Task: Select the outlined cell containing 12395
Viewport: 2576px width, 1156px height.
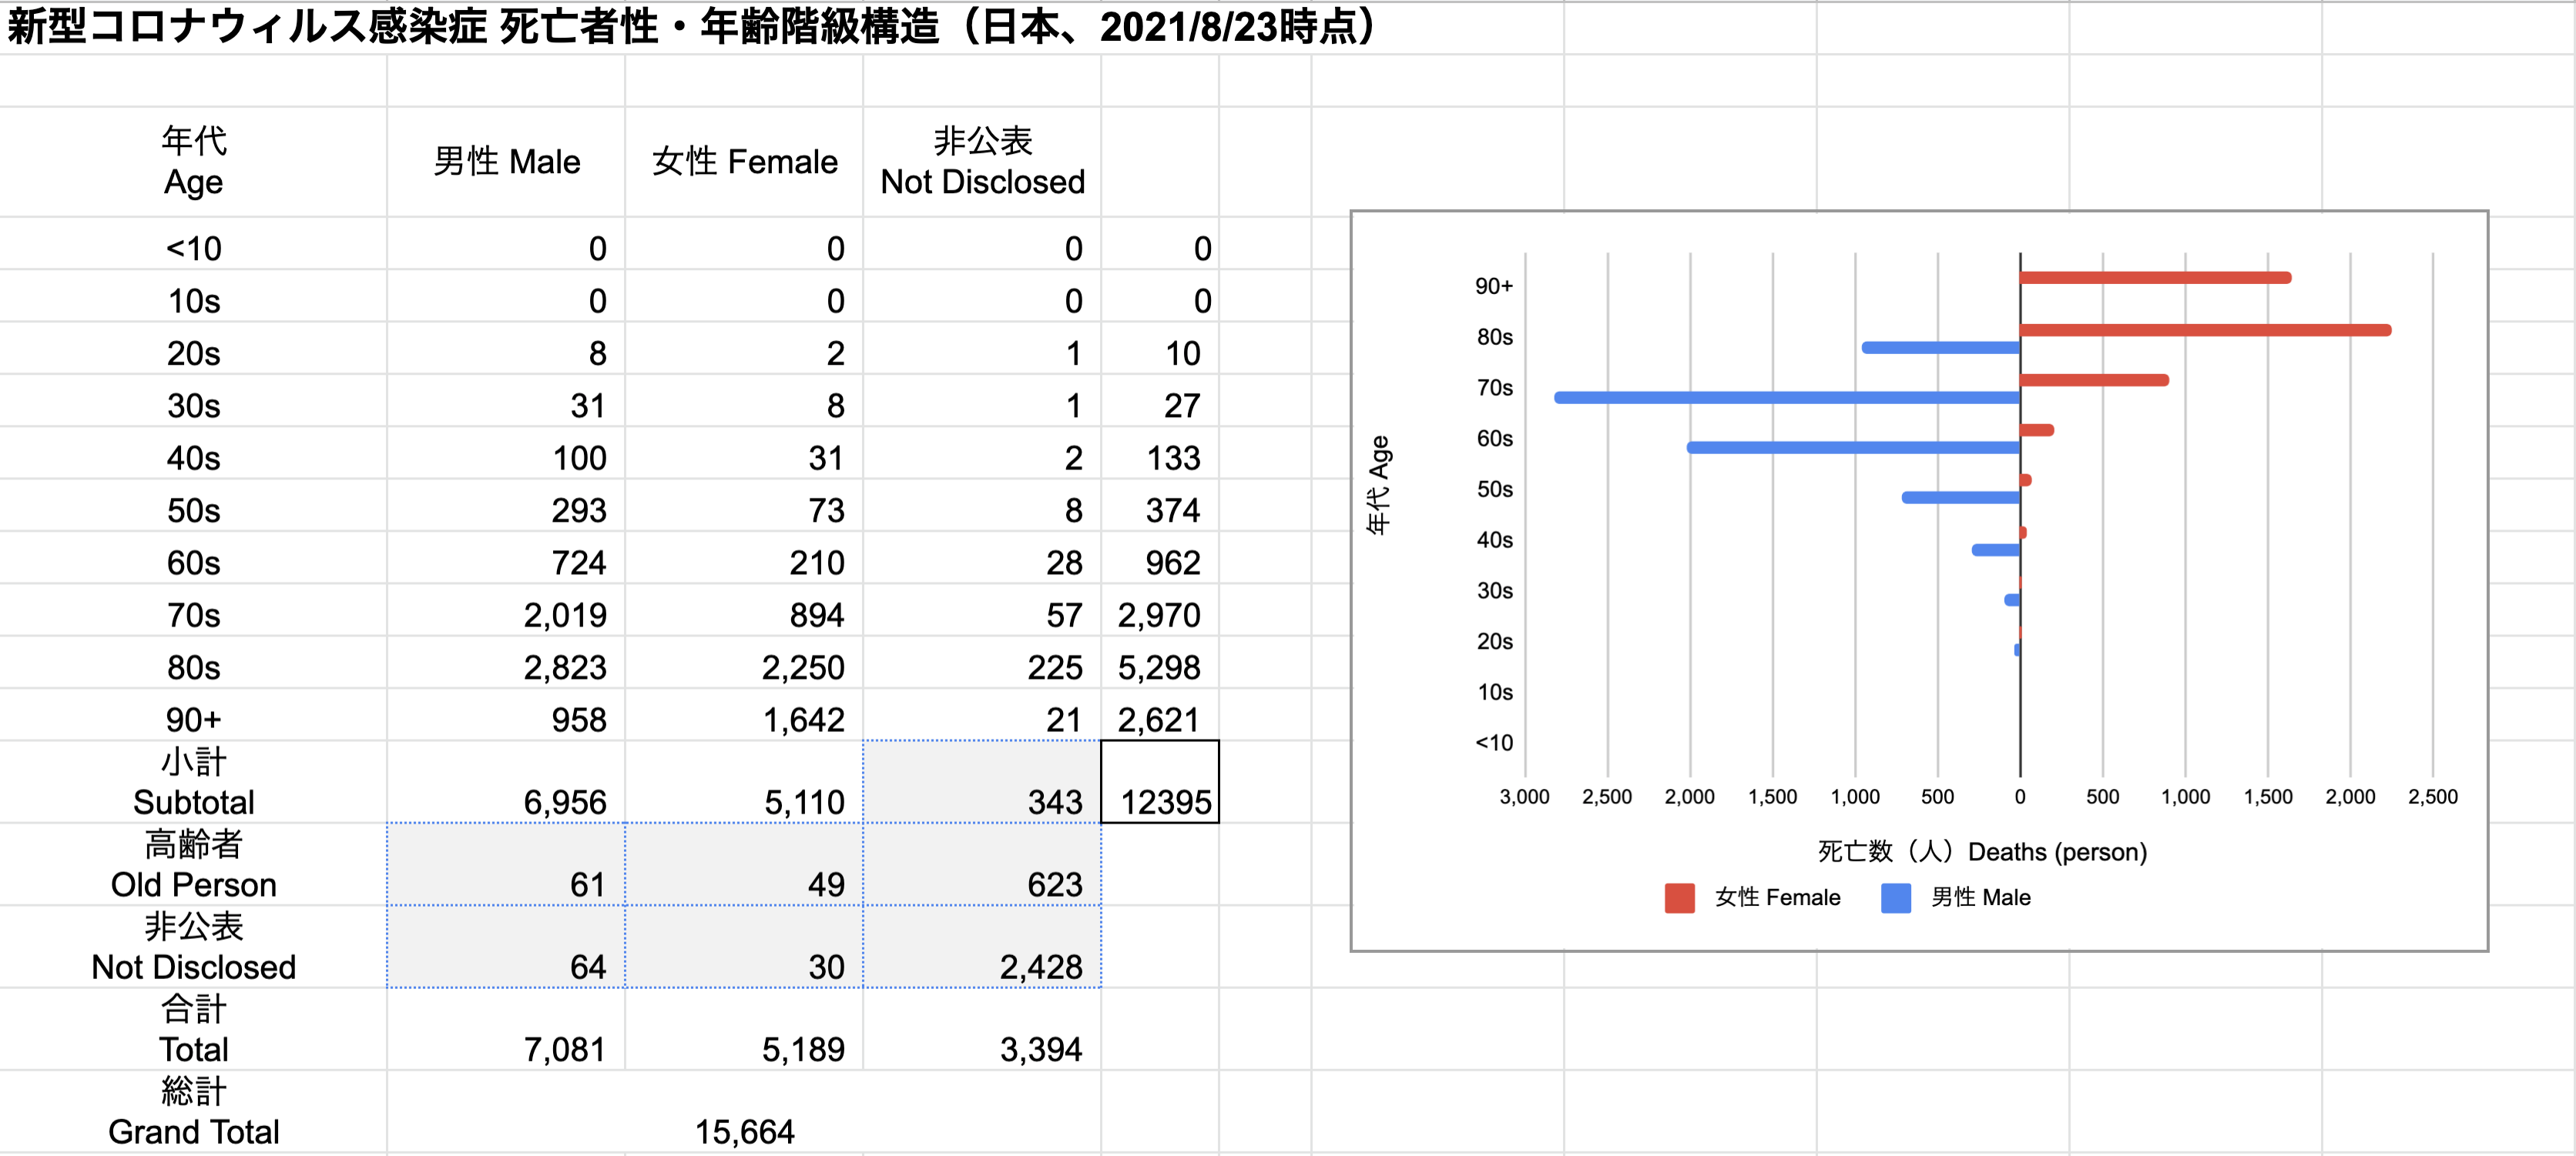Action: pyautogui.click(x=1160, y=781)
